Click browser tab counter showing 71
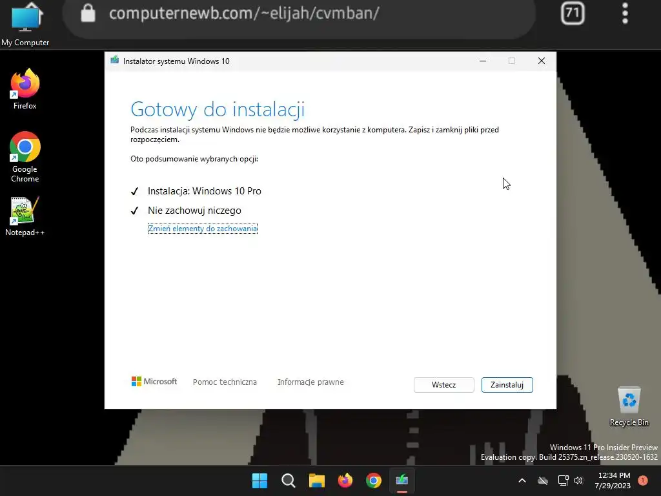The image size is (661, 496). tap(573, 13)
